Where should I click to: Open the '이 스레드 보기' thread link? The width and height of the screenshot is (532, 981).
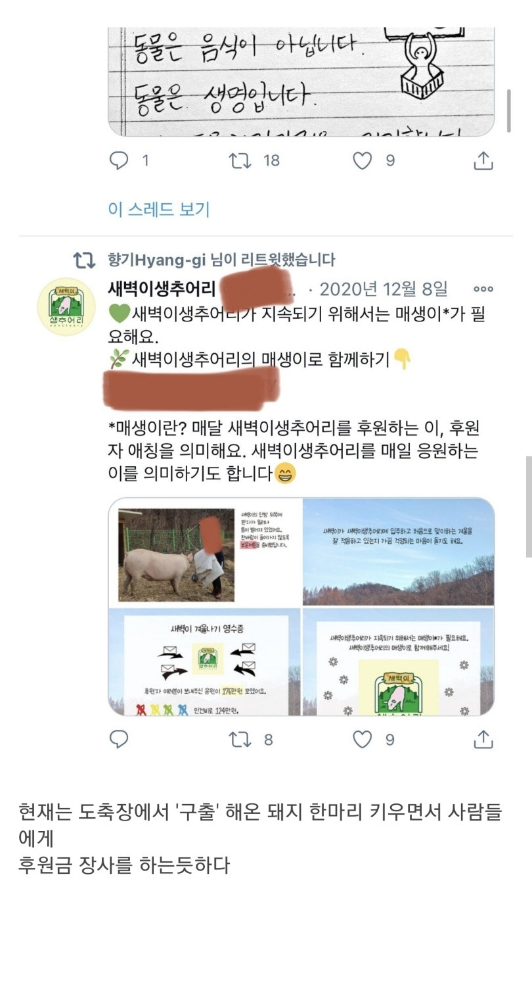click(158, 209)
